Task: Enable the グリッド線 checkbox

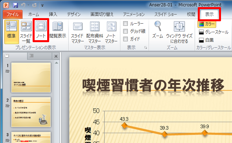Action: 125,31
